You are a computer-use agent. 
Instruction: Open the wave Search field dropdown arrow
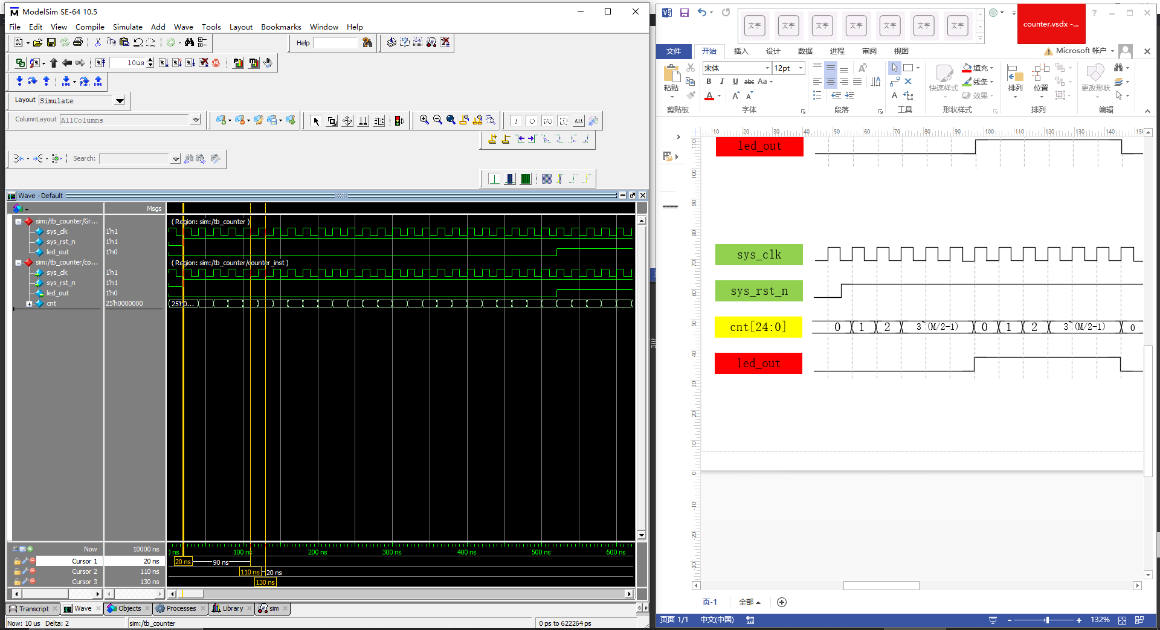pos(176,159)
